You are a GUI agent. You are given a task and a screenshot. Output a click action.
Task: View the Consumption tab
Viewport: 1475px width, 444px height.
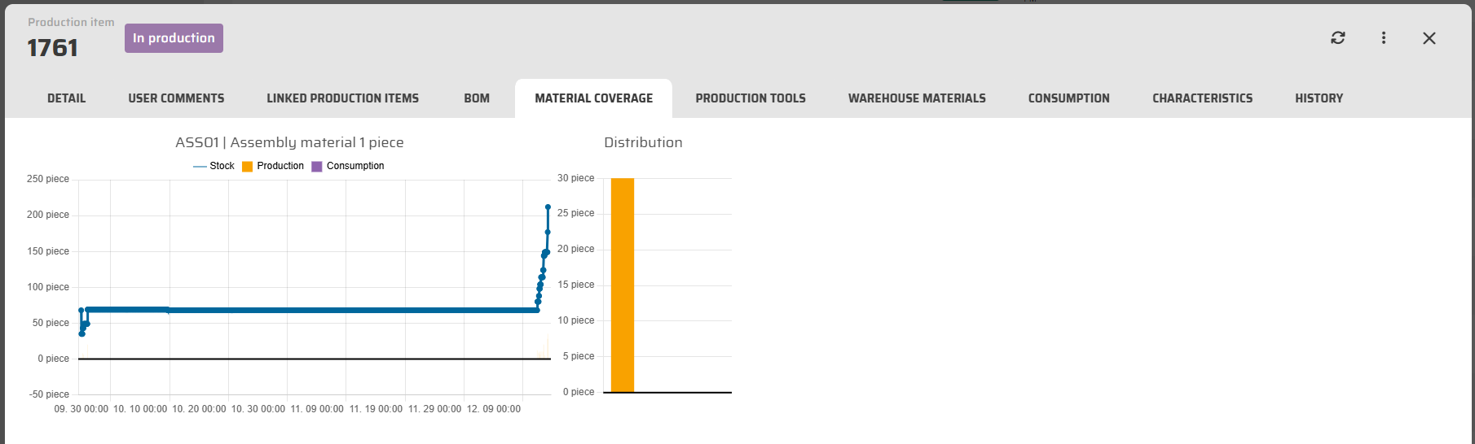pos(1068,98)
